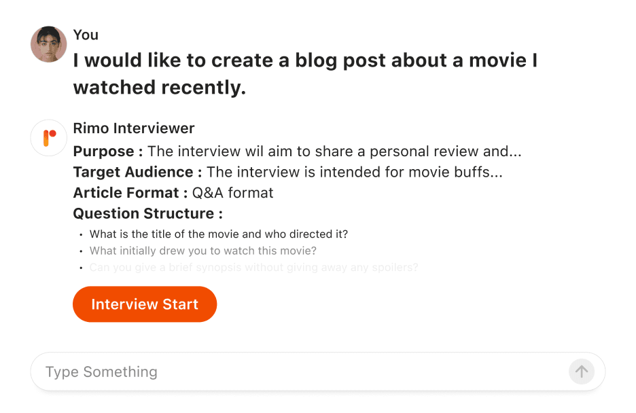Click the Purpose label
This screenshot has height=413, width=636.
108,151
